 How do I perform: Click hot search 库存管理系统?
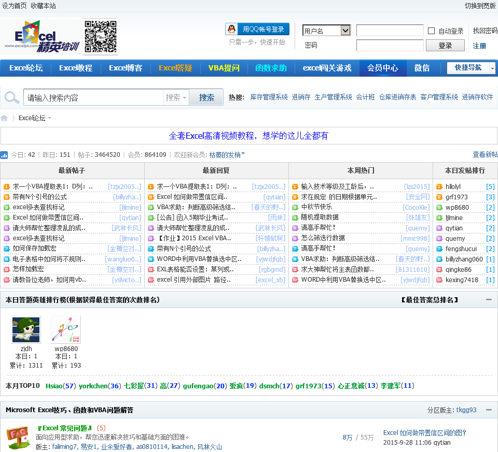point(269,97)
